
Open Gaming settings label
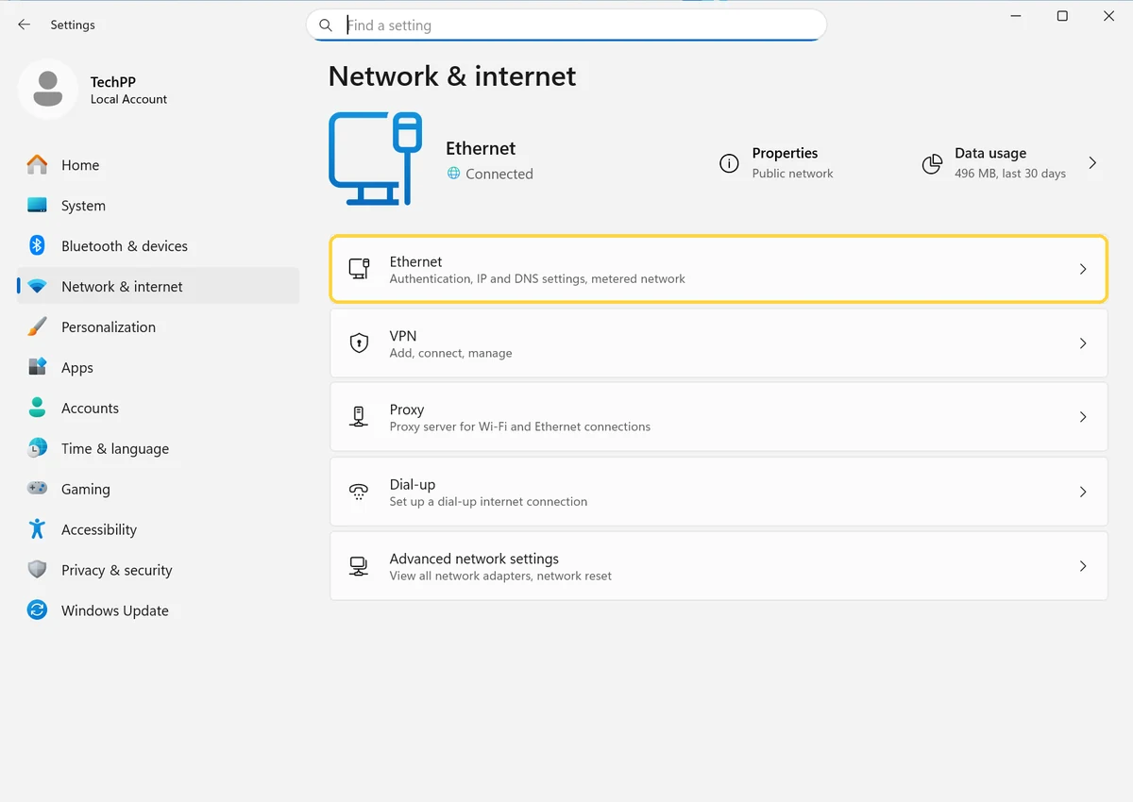(x=86, y=489)
